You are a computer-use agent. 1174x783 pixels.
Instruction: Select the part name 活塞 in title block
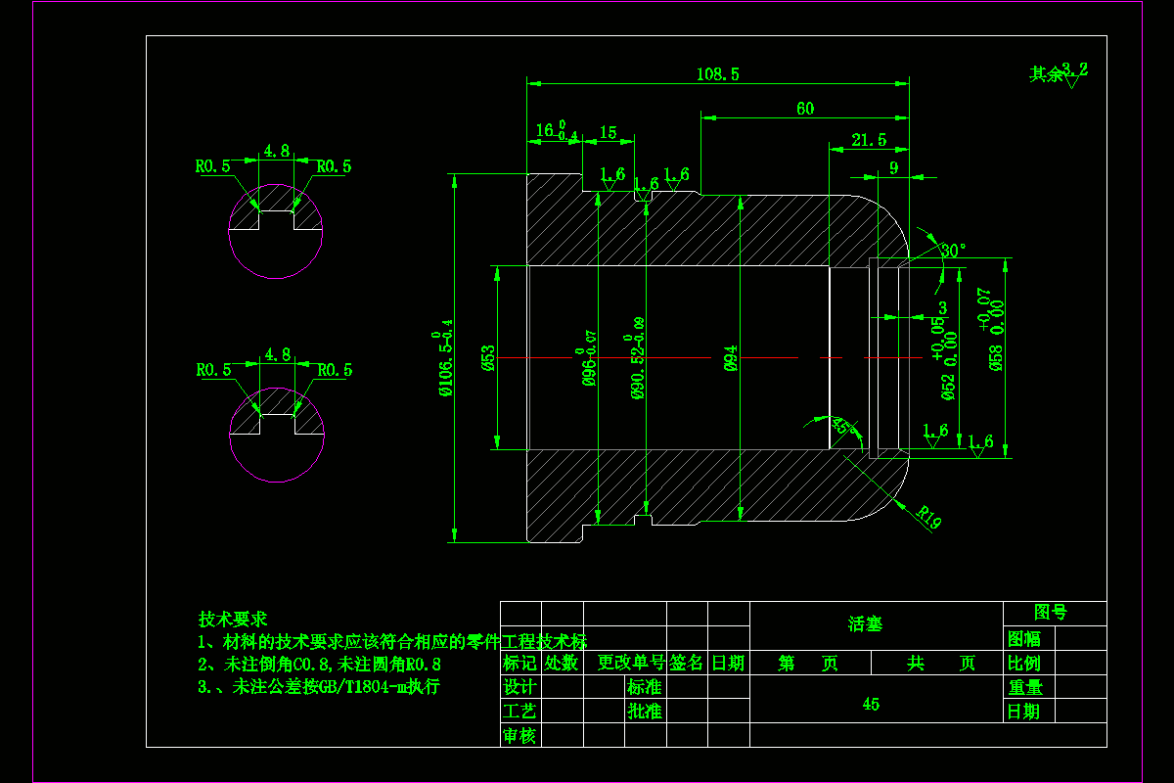865,623
